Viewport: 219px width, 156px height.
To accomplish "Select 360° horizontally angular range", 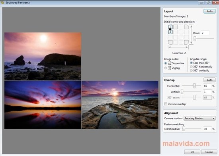I will [191, 67].
